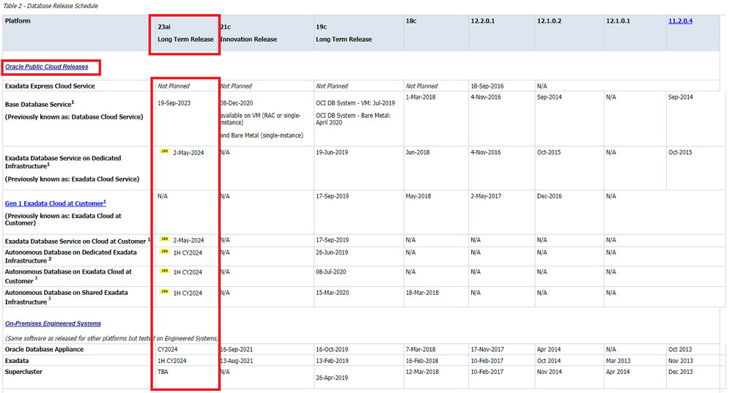
Task: Open the Gen 1 Exadata Cloud at Customer link
Action: (56, 203)
